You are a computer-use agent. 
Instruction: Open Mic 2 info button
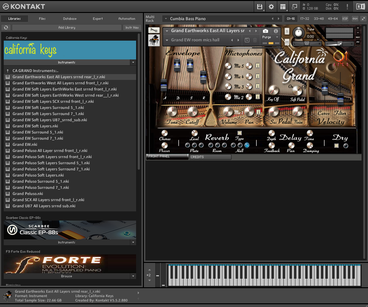click(257, 96)
